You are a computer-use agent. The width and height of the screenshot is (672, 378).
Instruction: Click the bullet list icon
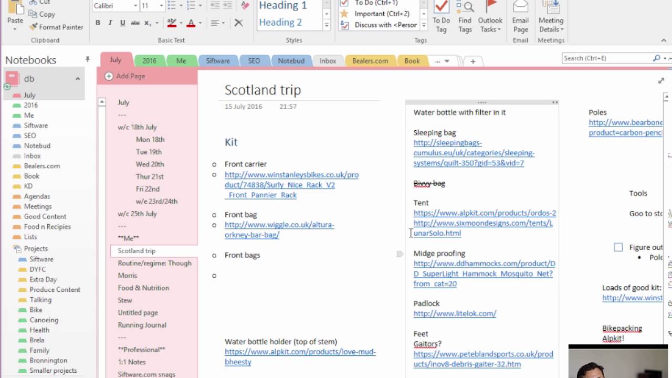172,6
